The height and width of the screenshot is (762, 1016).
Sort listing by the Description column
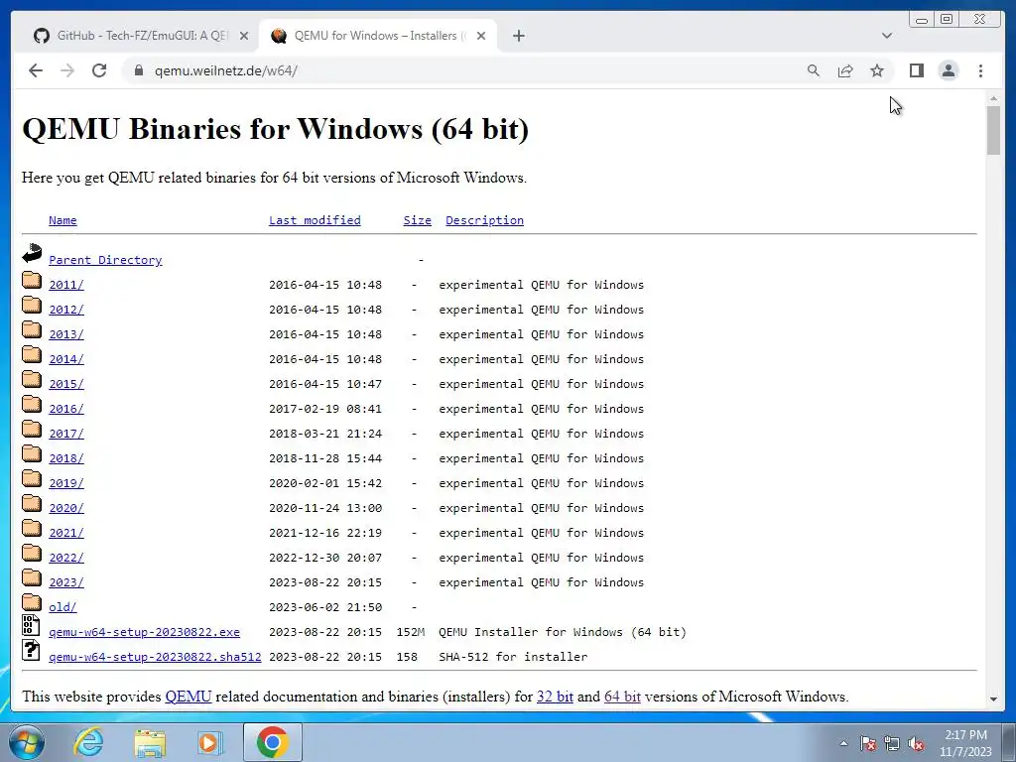(x=484, y=220)
